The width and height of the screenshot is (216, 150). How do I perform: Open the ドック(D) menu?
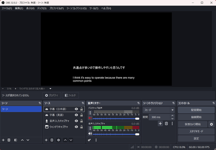tap(42, 8)
